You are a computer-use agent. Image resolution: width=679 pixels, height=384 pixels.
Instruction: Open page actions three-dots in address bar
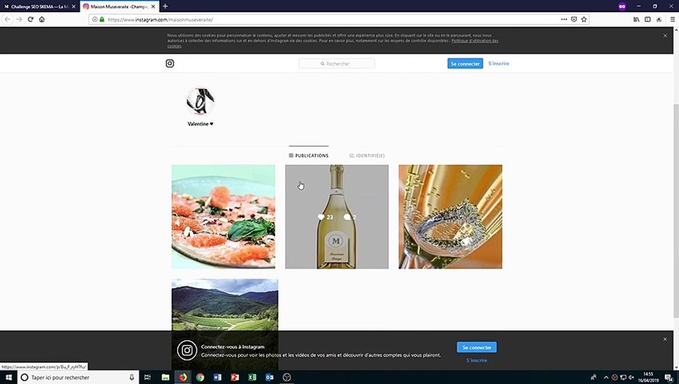click(x=564, y=19)
